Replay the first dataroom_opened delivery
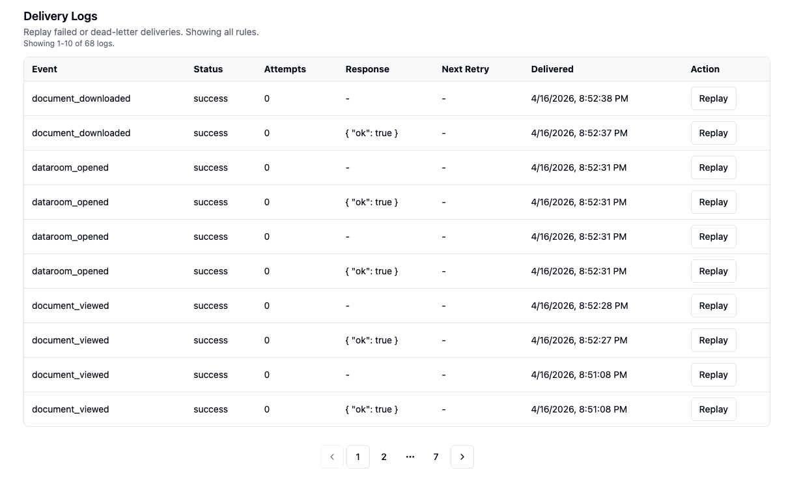Image resolution: width=786 pixels, height=477 pixels. pos(713,167)
